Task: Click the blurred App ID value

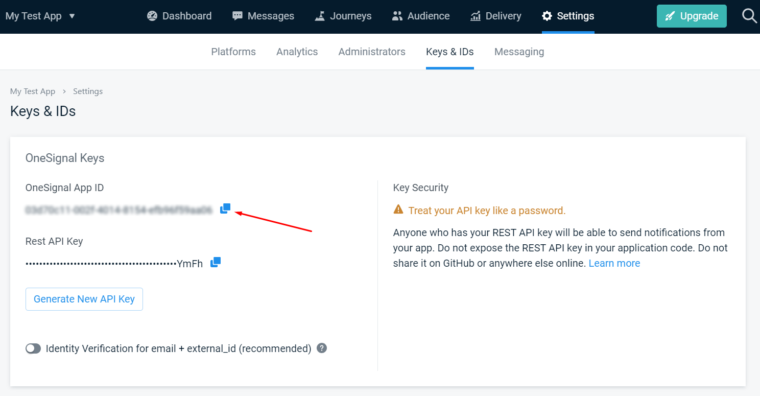Action: click(x=118, y=209)
